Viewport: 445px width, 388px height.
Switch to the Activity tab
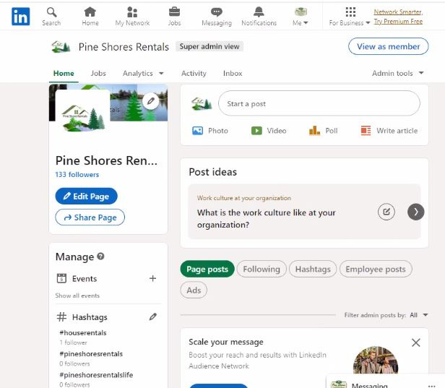pos(194,73)
